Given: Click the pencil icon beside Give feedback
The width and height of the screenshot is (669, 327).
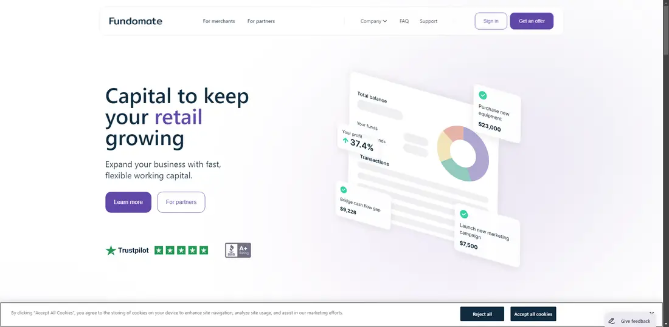Looking at the screenshot, I should (612, 321).
